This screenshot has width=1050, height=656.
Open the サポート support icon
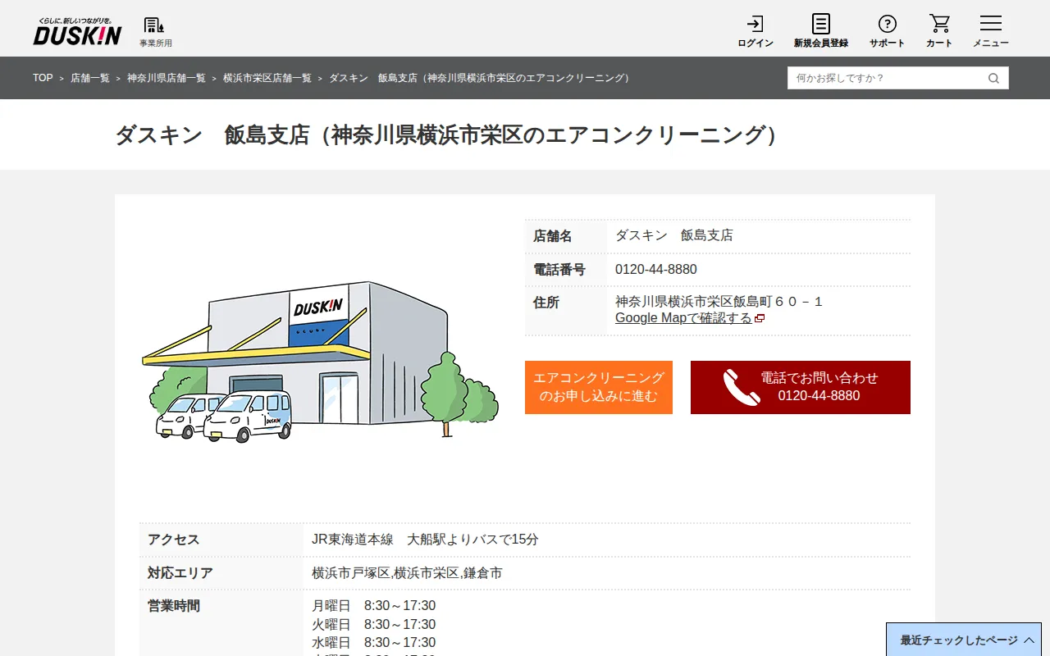point(888,31)
